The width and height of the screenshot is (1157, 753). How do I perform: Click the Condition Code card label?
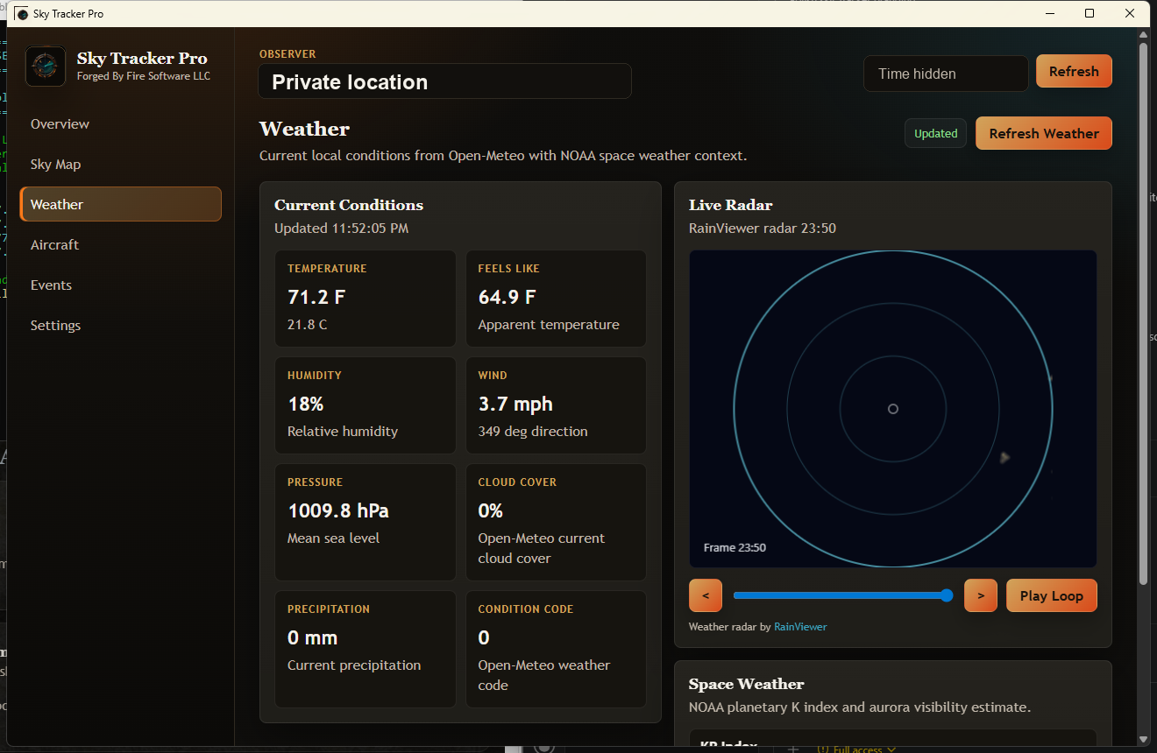point(526,609)
